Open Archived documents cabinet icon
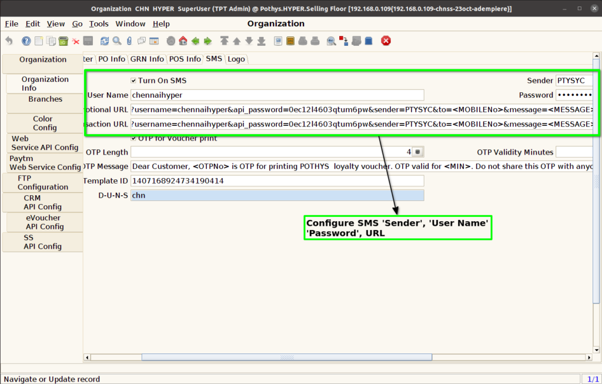The width and height of the screenshot is (602, 384). [x=290, y=41]
